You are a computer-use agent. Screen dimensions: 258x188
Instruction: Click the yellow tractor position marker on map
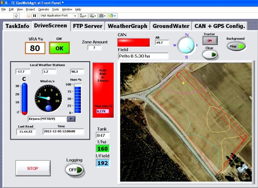click(x=183, y=83)
